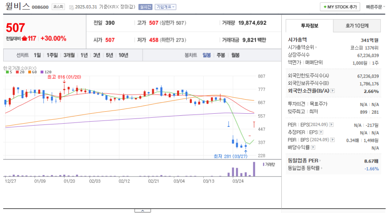The width and height of the screenshot is (386, 213).
Task: Click the 코스피 market badge
Action: pos(58,7)
